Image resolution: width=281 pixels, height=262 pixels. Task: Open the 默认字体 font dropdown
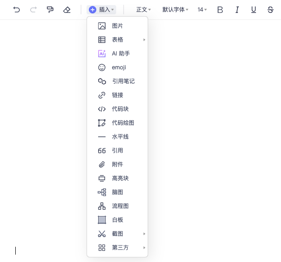pos(175,10)
